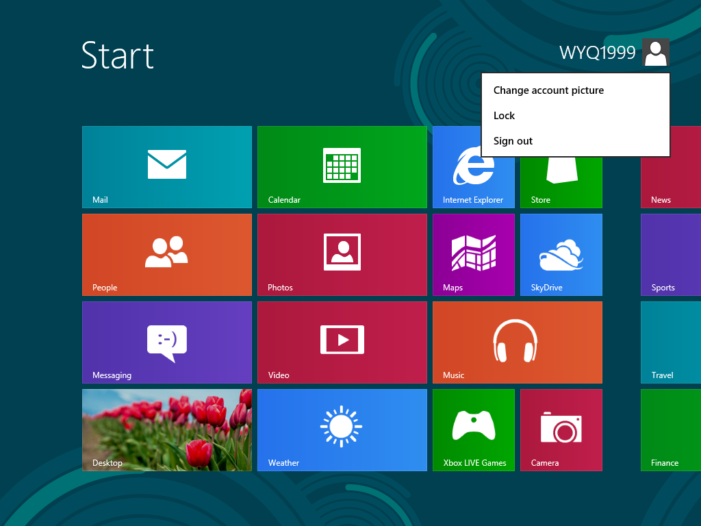The width and height of the screenshot is (701, 526).
Task: Open the Music headphones icon
Action: tap(515, 340)
